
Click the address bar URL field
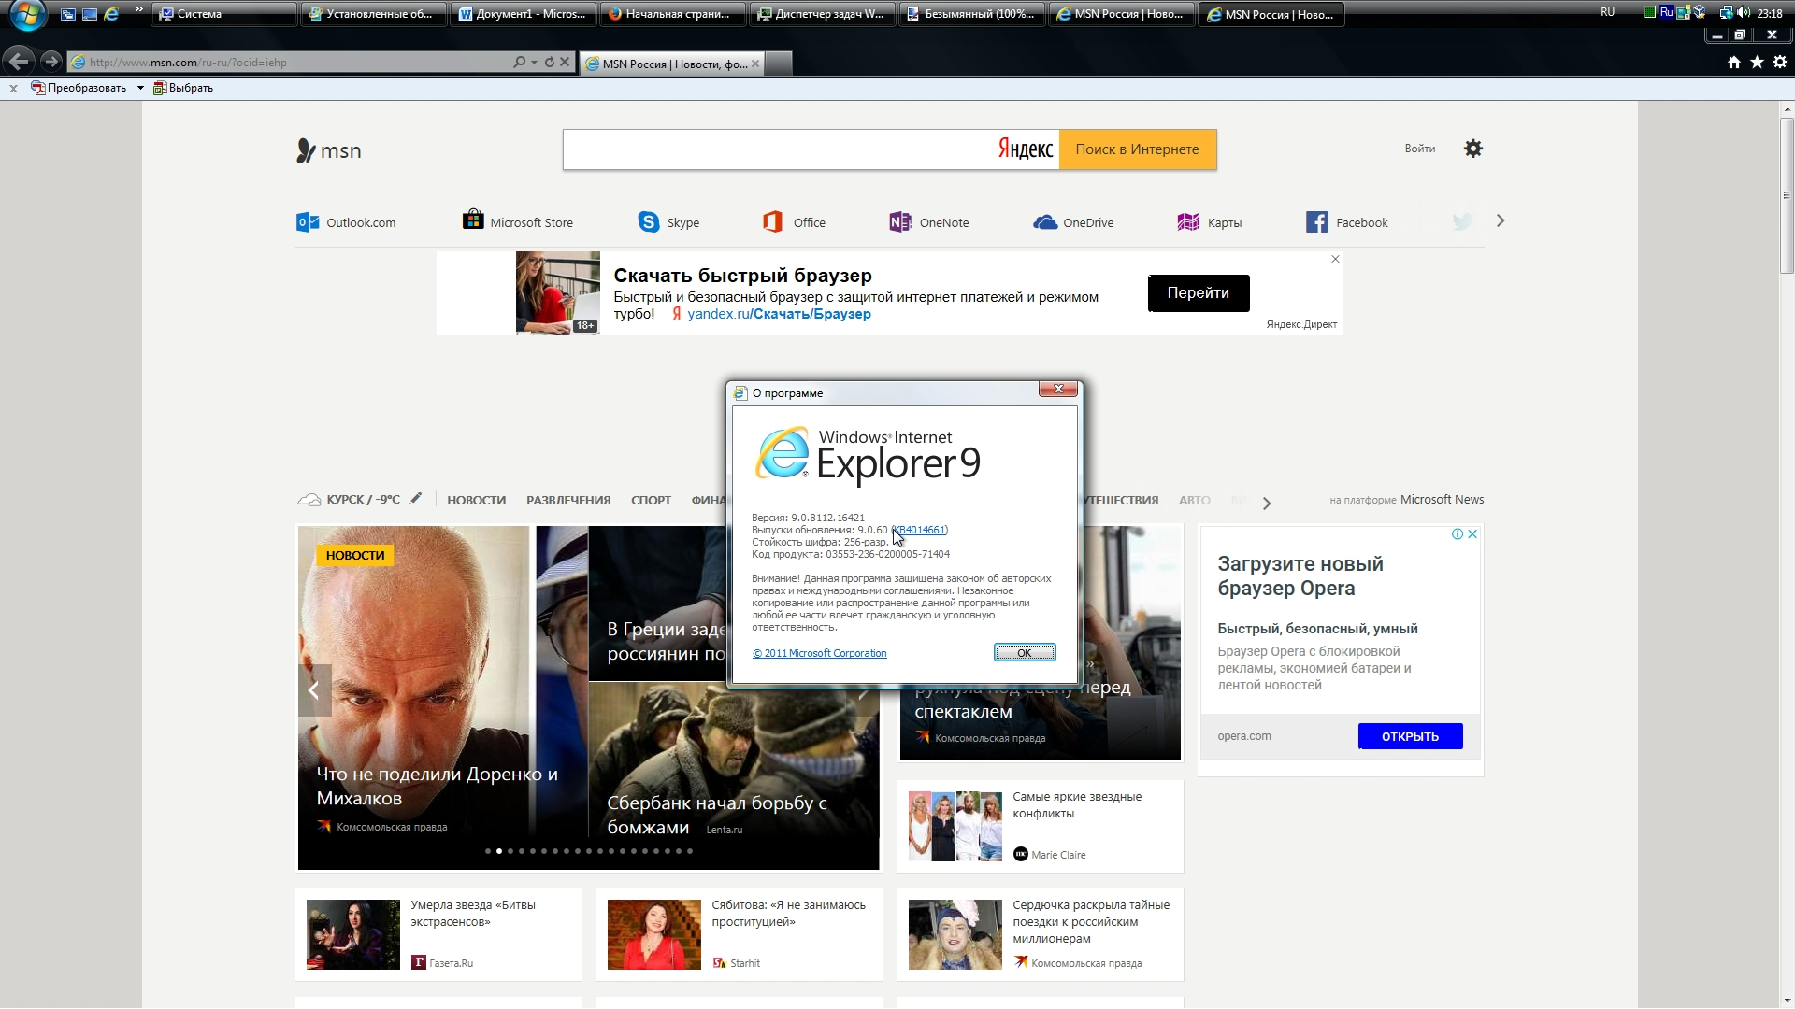tap(290, 63)
